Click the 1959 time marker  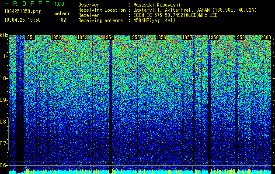(240, 37)
